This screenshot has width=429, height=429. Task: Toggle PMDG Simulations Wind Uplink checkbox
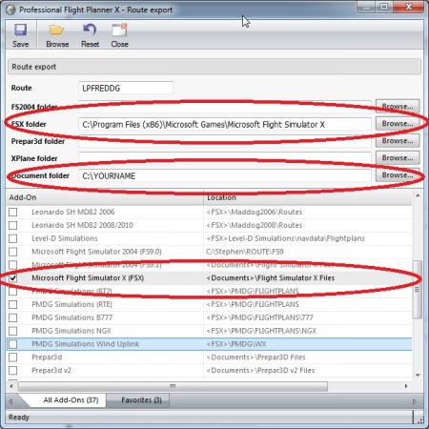(13, 344)
